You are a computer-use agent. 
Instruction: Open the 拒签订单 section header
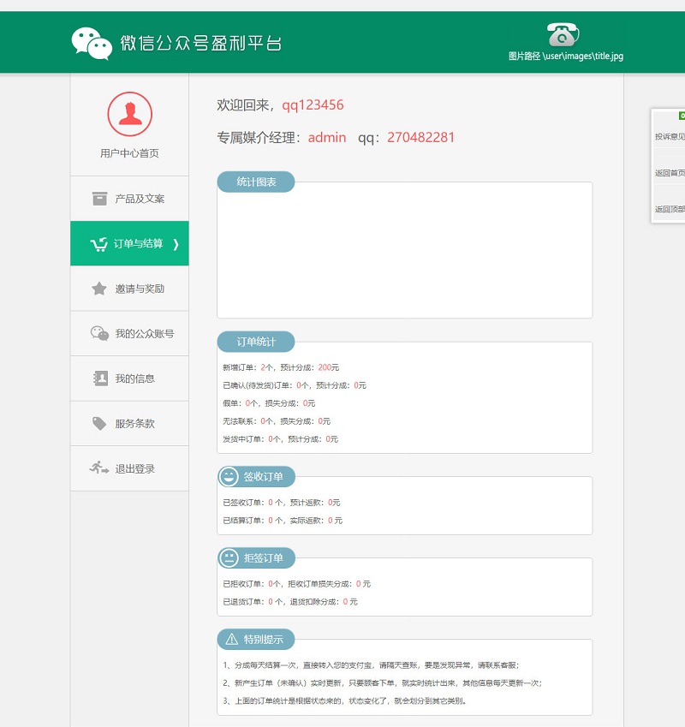(x=256, y=557)
